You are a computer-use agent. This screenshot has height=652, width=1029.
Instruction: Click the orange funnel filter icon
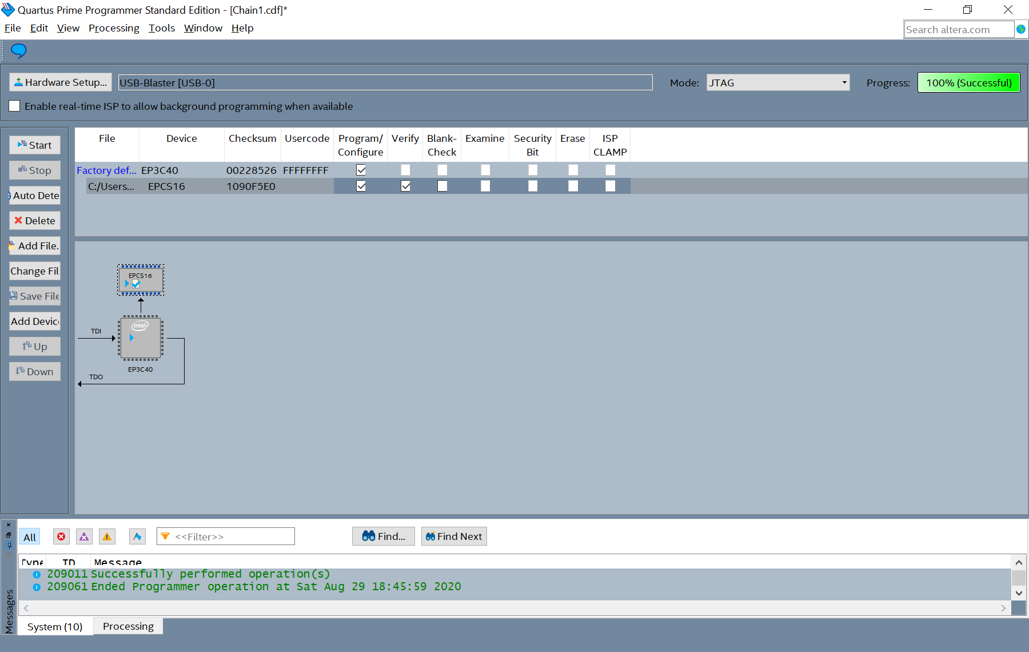pyautogui.click(x=165, y=536)
